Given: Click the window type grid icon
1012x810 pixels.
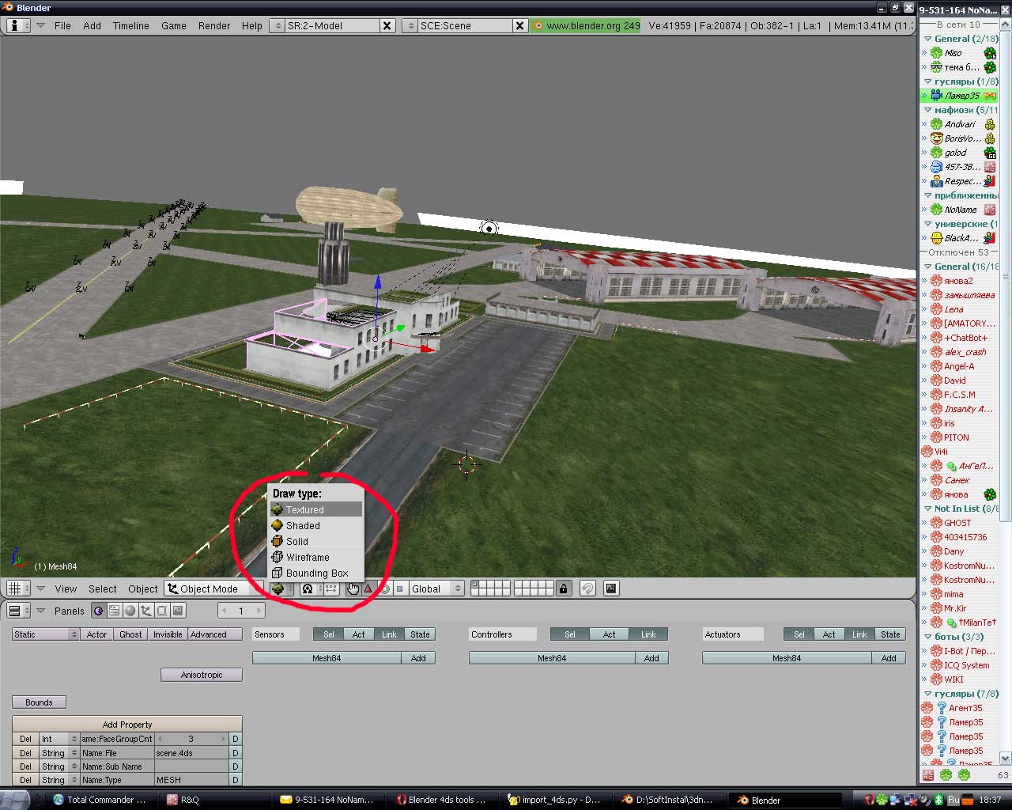Looking at the screenshot, I should pos(14,589).
